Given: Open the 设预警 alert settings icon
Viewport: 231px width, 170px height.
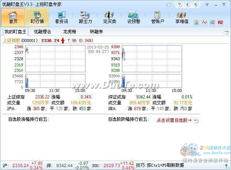Looking at the screenshot, I should (x=134, y=18).
